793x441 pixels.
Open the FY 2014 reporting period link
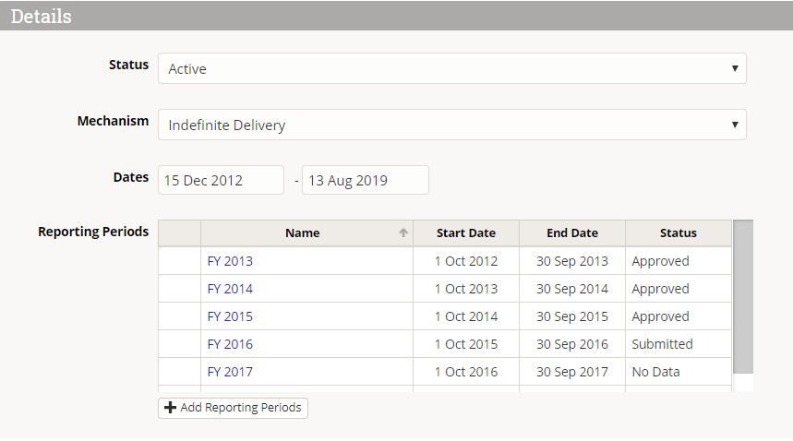click(x=230, y=289)
